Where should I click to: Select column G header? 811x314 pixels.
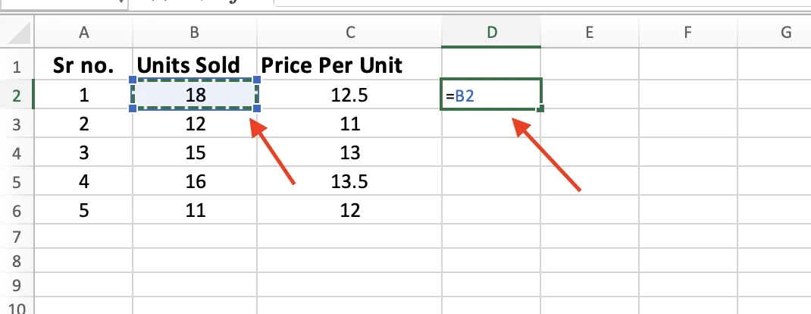click(775, 33)
